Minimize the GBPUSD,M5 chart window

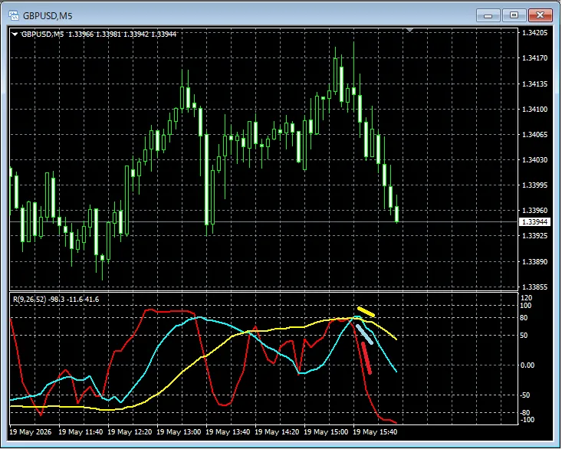click(488, 15)
